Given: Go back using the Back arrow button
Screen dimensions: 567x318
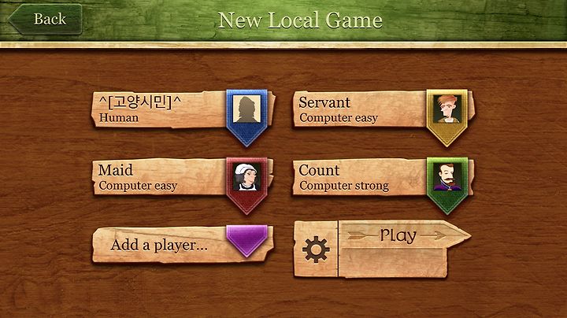Looking at the screenshot, I should click(x=45, y=19).
